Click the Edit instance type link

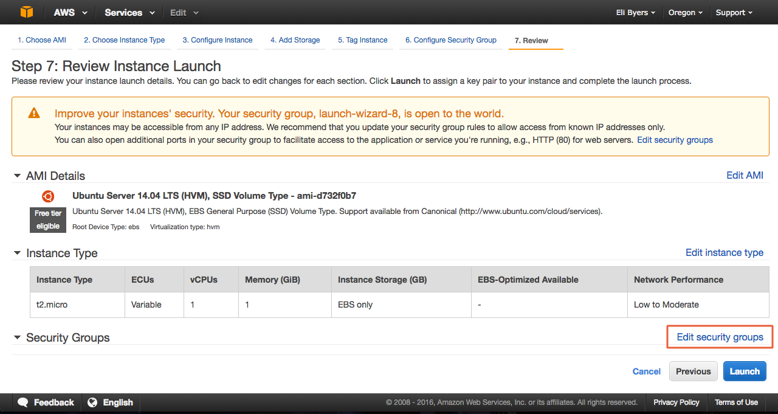(x=725, y=252)
